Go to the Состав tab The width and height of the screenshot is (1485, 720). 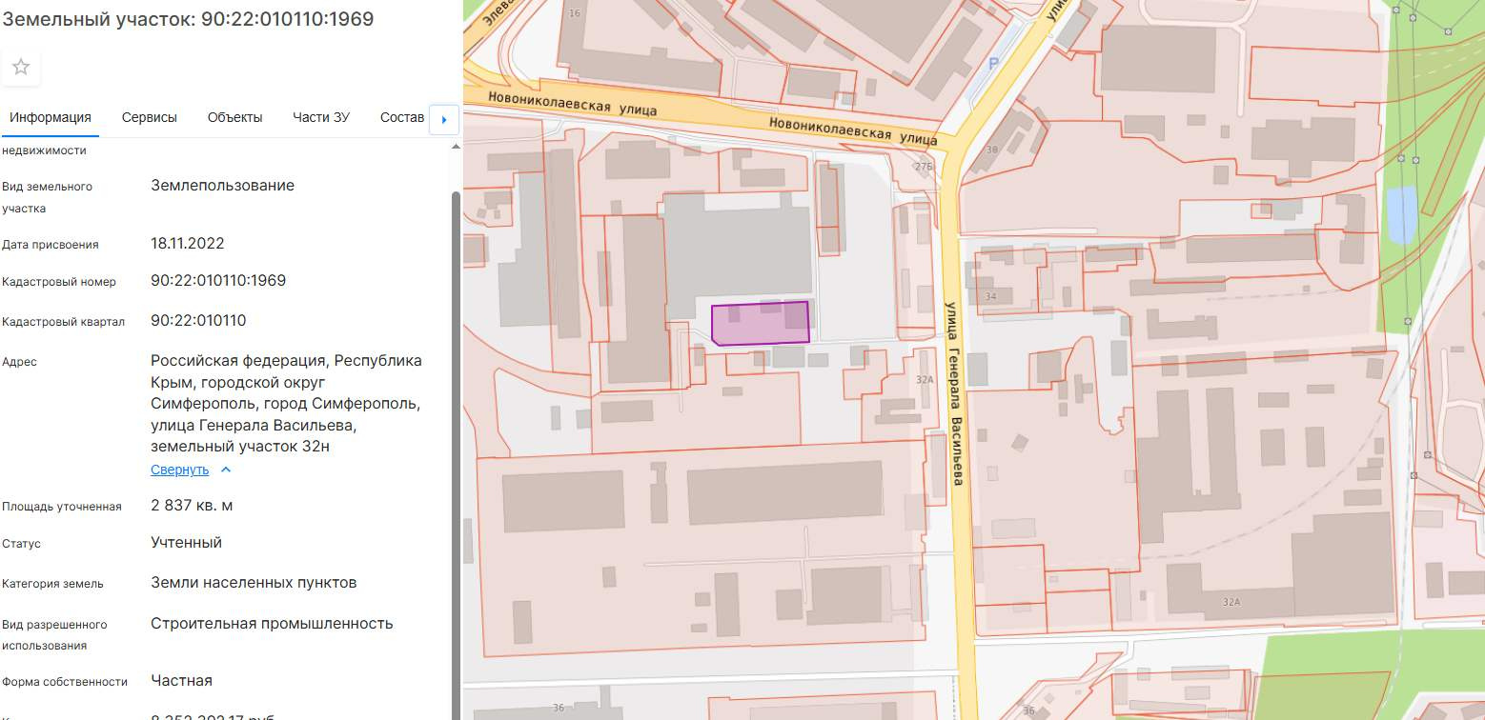pos(401,117)
